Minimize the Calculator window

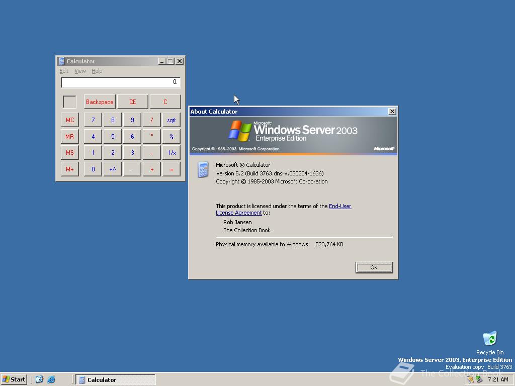pyautogui.click(x=162, y=61)
